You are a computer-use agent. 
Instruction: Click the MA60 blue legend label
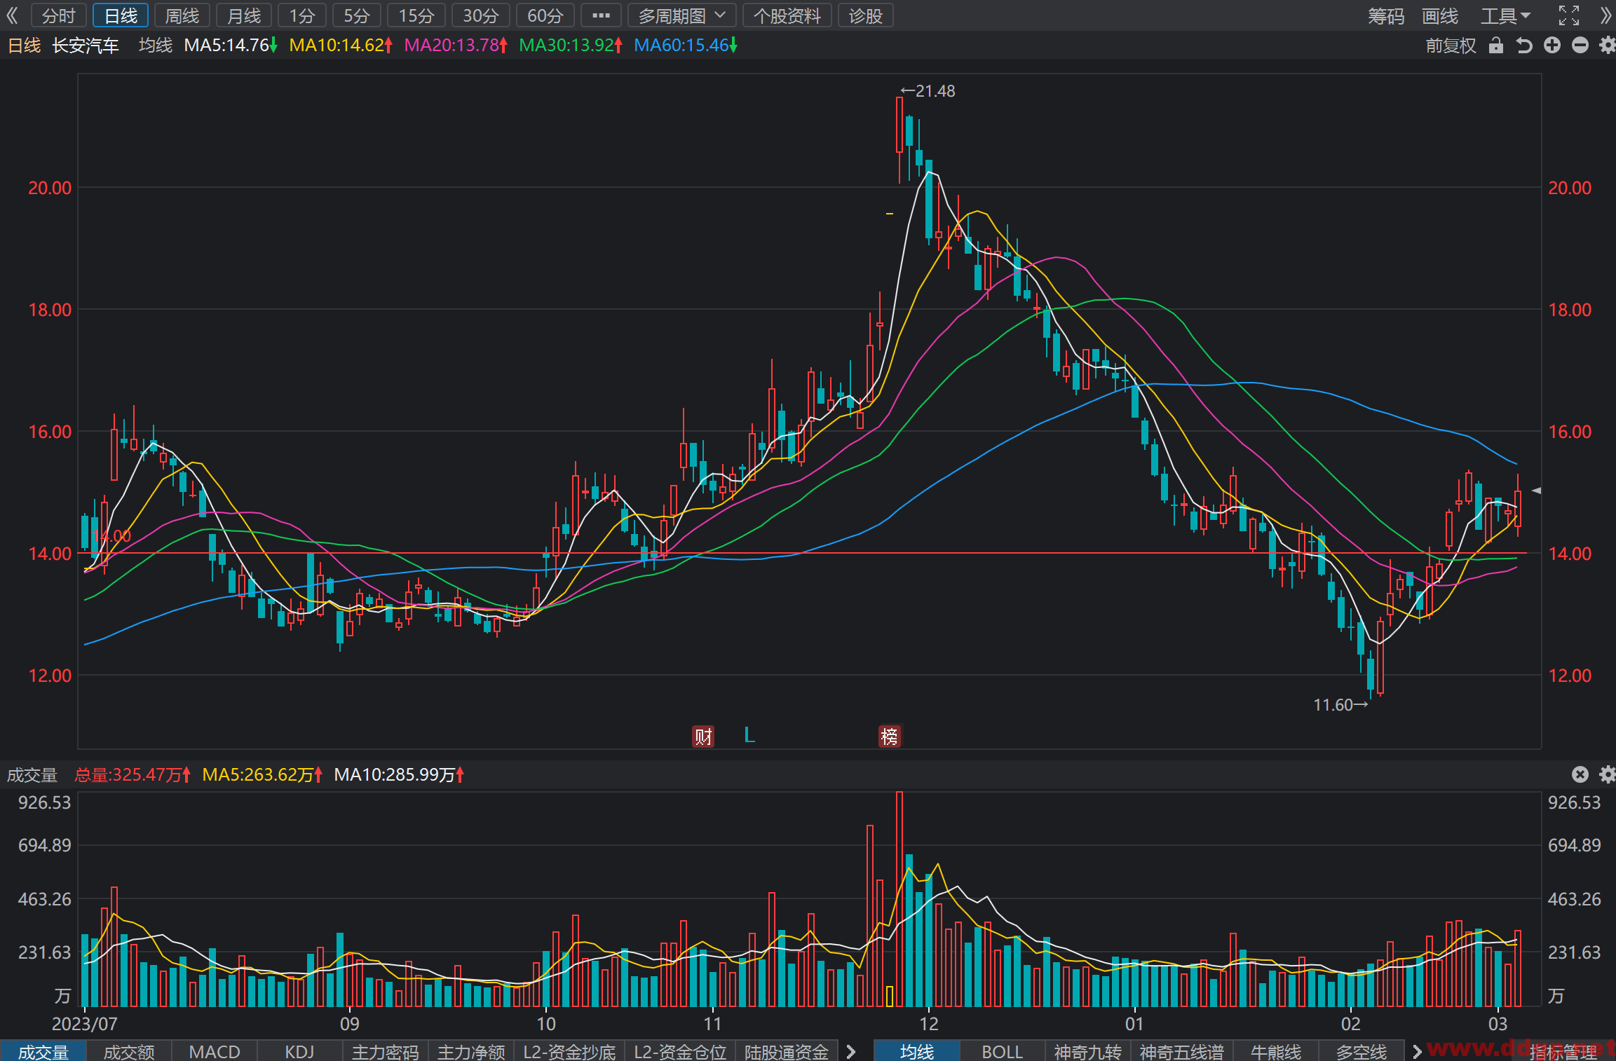pyautogui.click(x=685, y=46)
